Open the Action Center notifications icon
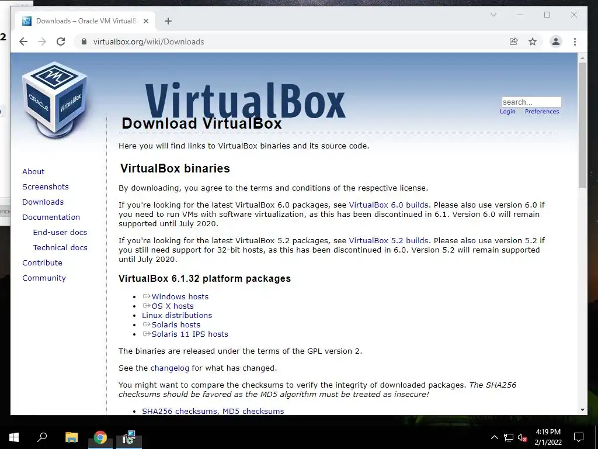The height and width of the screenshot is (449, 598). (579, 437)
